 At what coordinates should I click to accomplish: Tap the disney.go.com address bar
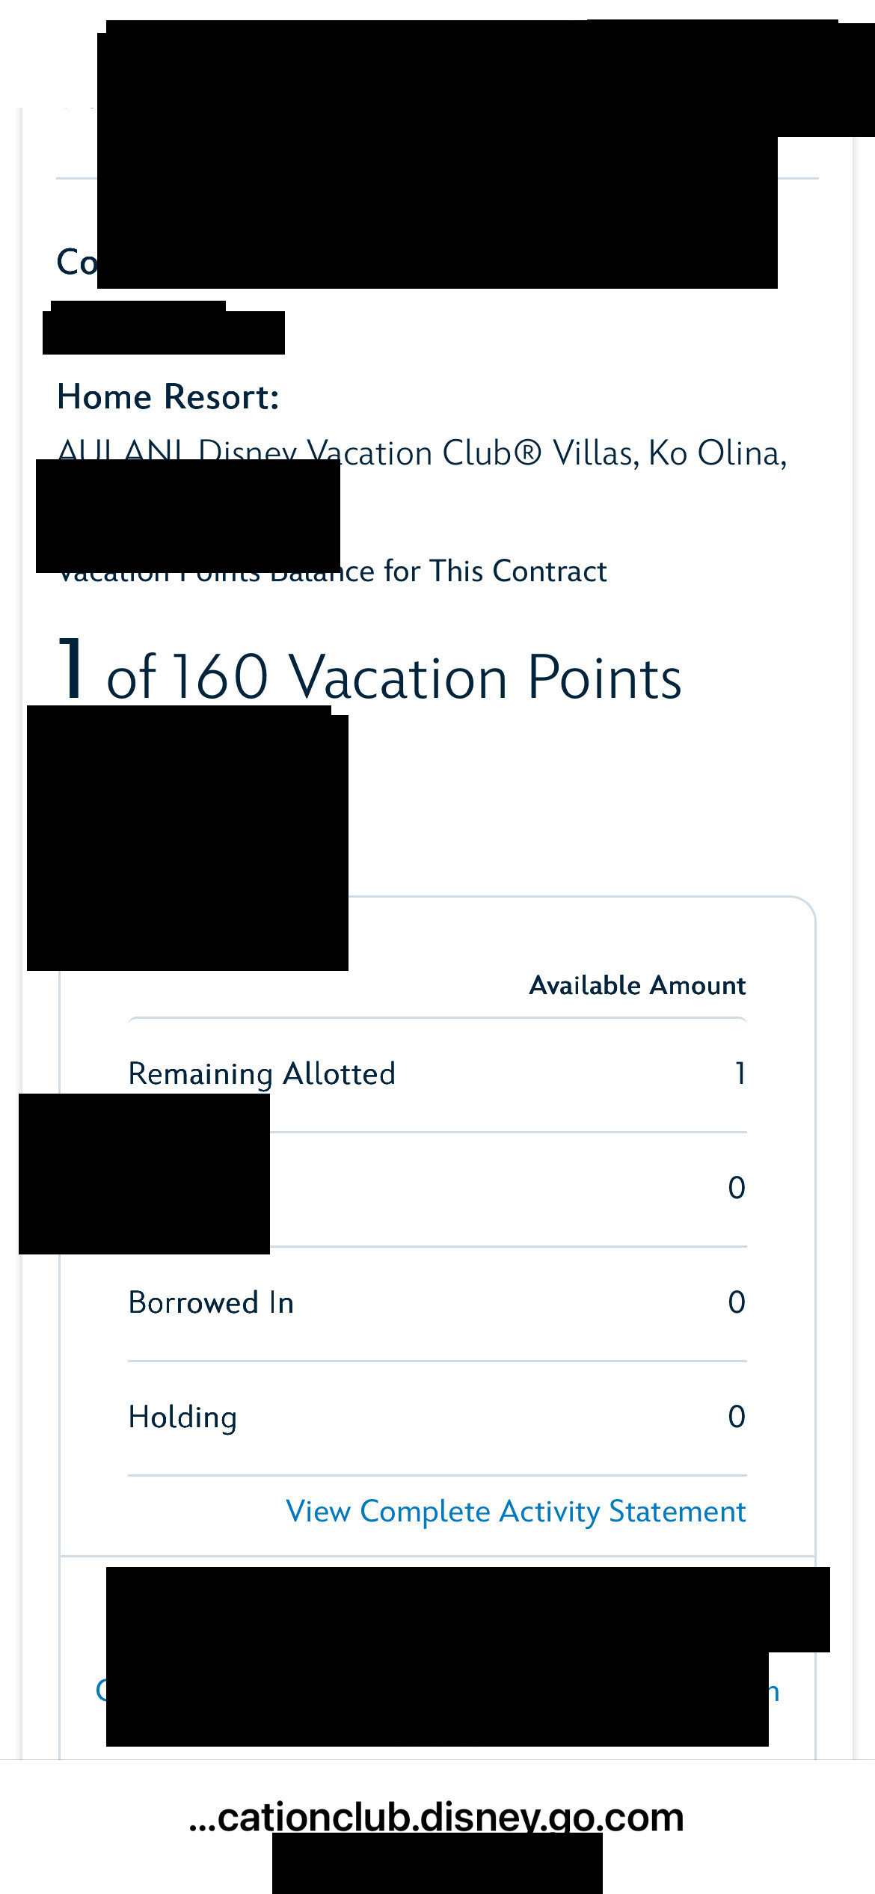pos(437,1817)
